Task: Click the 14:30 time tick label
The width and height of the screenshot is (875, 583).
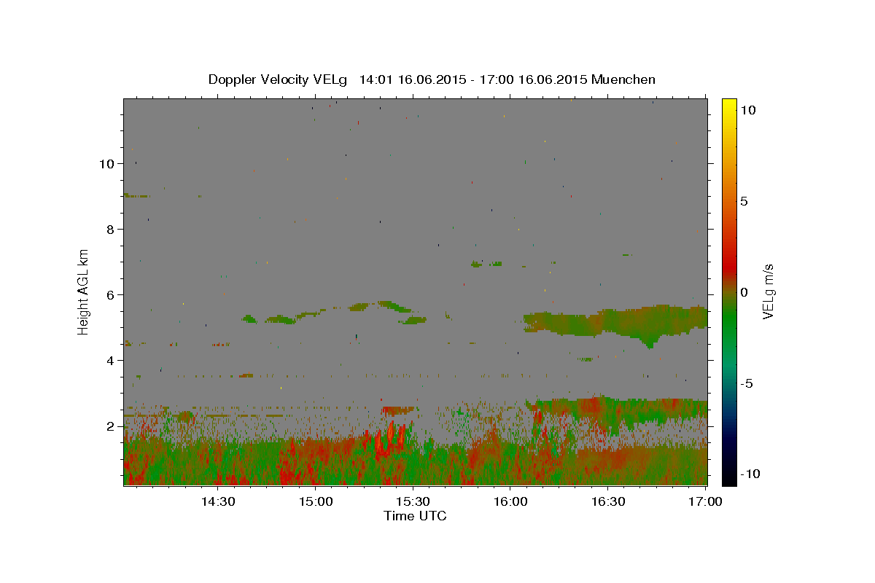Action: point(217,501)
